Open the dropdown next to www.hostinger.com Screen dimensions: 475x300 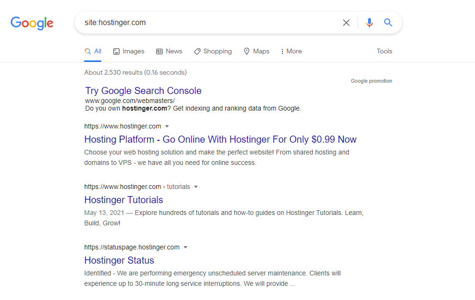pos(167,126)
